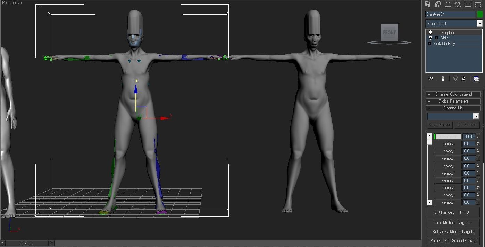Click green indicator of first channel
The width and height of the screenshot is (485, 247).
point(434,136)
